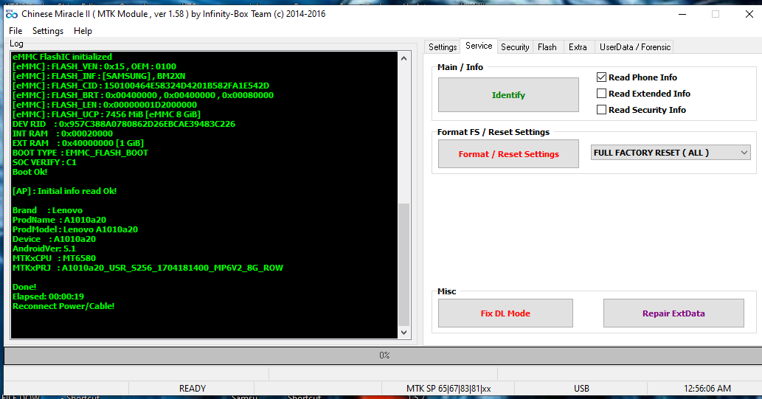This screenshot has width=762, height=399.
Task: Switch to the Service tab
Action: click(x=479, y=46)
